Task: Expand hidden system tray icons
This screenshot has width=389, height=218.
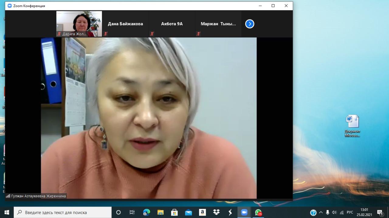Action: [x=321, y=212]
